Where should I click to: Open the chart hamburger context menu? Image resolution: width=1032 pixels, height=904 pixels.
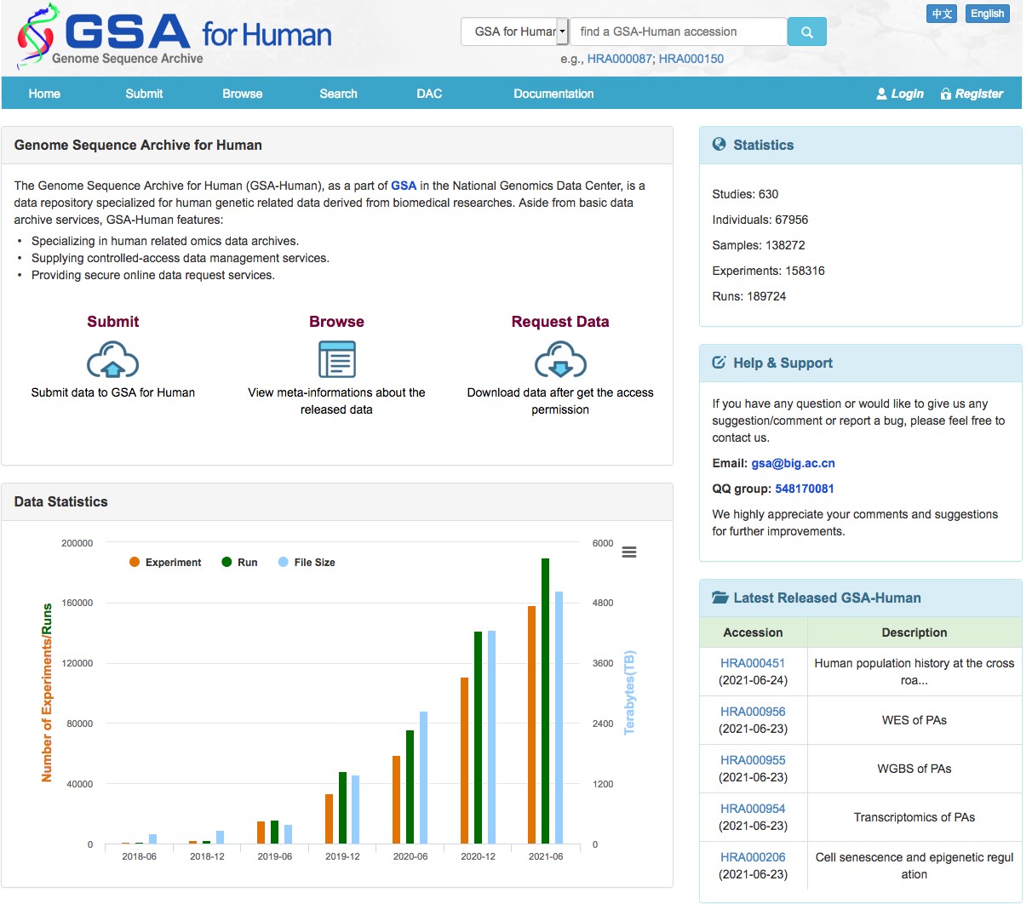click(x=629, y=552)
